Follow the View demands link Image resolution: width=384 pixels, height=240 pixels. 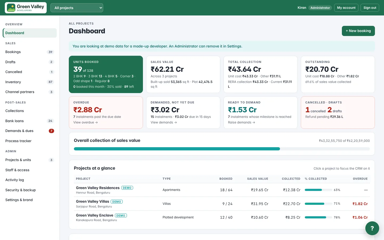click(x=163, y=122)
